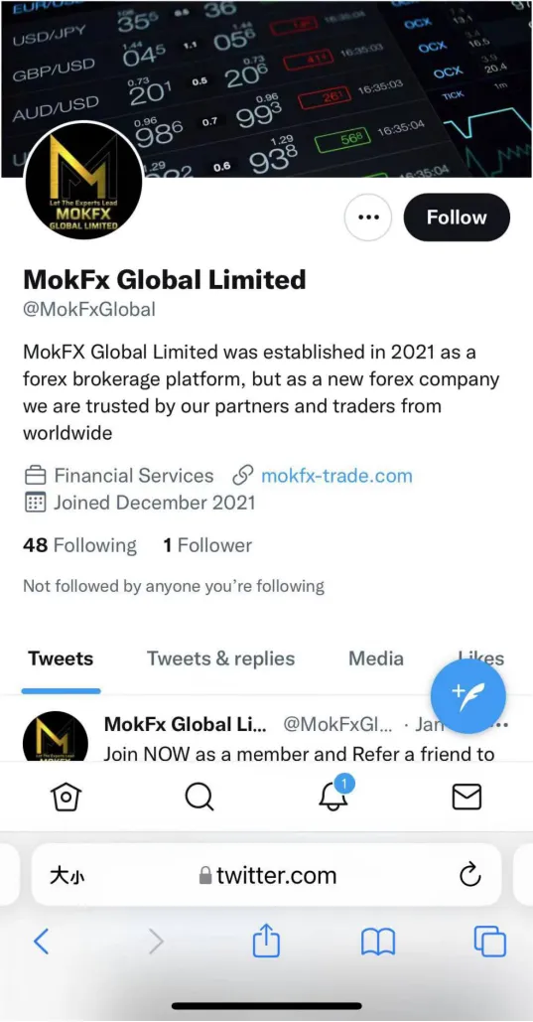The height and width of the screenshot is (1022, 533).
Task: Open messages envelope icon
Action: (466, 797)
